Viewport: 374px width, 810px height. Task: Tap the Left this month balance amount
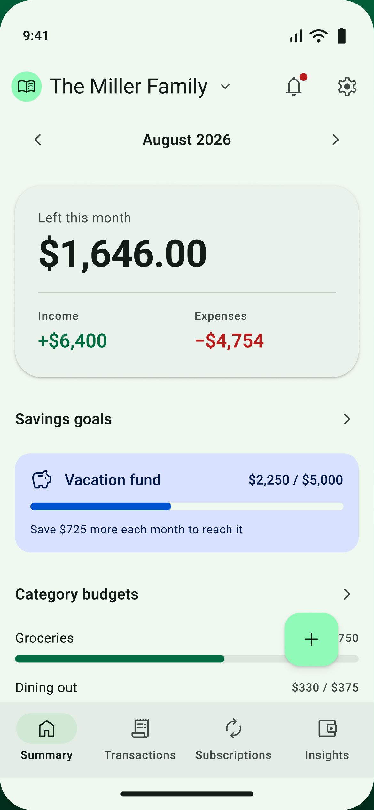pyautogui.click(x=123, y=253)
